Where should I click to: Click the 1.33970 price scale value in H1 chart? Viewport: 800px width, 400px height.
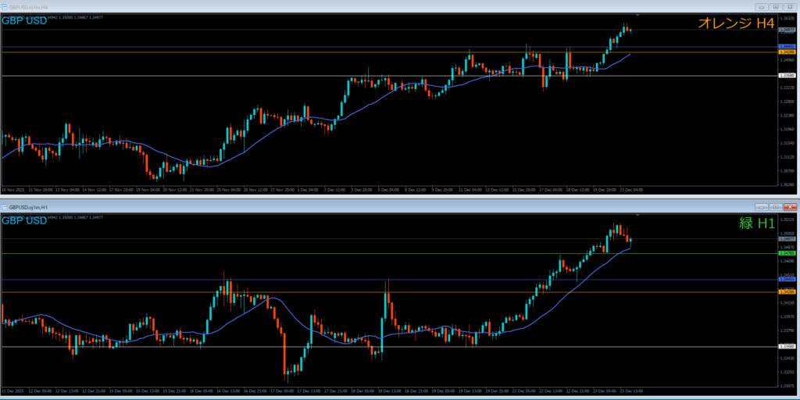pyautogui.click(x=787, y=316)
